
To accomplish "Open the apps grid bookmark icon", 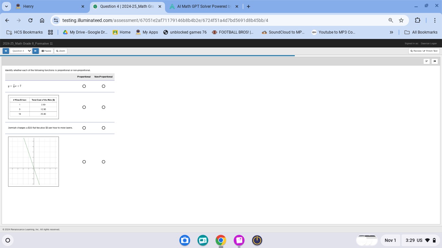I will (50, 32).
